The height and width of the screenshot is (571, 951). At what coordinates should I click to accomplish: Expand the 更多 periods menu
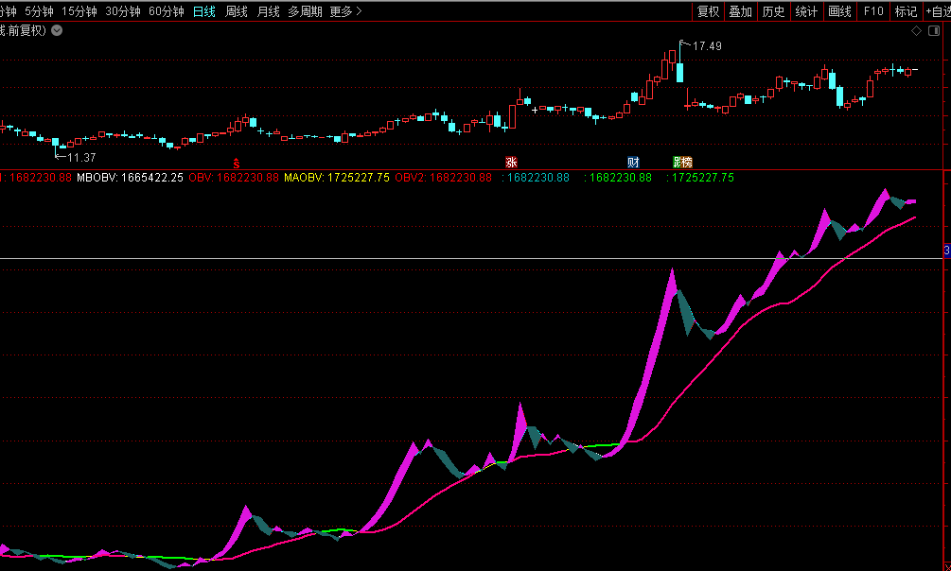345,11
